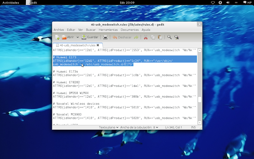Open the Ancho de la tabulación dropdown

click(139, 128)
